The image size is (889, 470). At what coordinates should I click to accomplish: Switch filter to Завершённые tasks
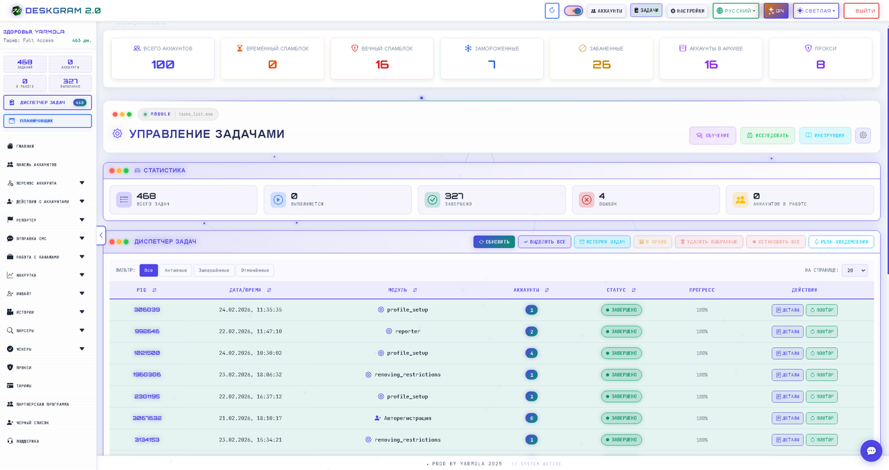coord(214,270)
